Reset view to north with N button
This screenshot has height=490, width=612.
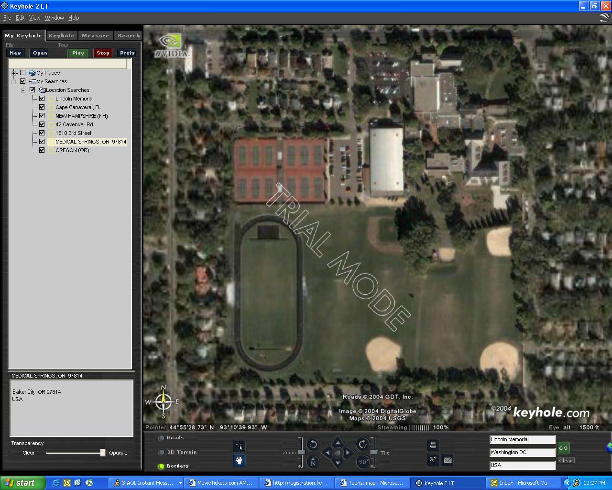[x=313, y=462]
